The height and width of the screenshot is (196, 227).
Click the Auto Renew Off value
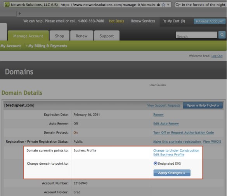pyautogui.click(x=76, y=124)
